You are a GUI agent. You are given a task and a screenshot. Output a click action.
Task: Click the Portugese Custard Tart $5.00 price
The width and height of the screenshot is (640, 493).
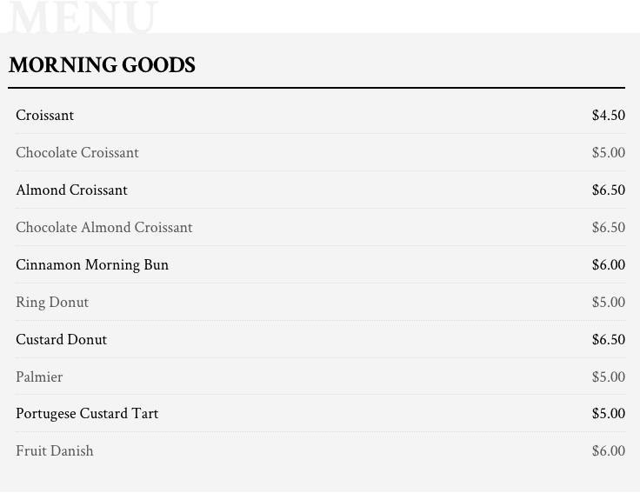pyautogui.click(x=609, y=413)
